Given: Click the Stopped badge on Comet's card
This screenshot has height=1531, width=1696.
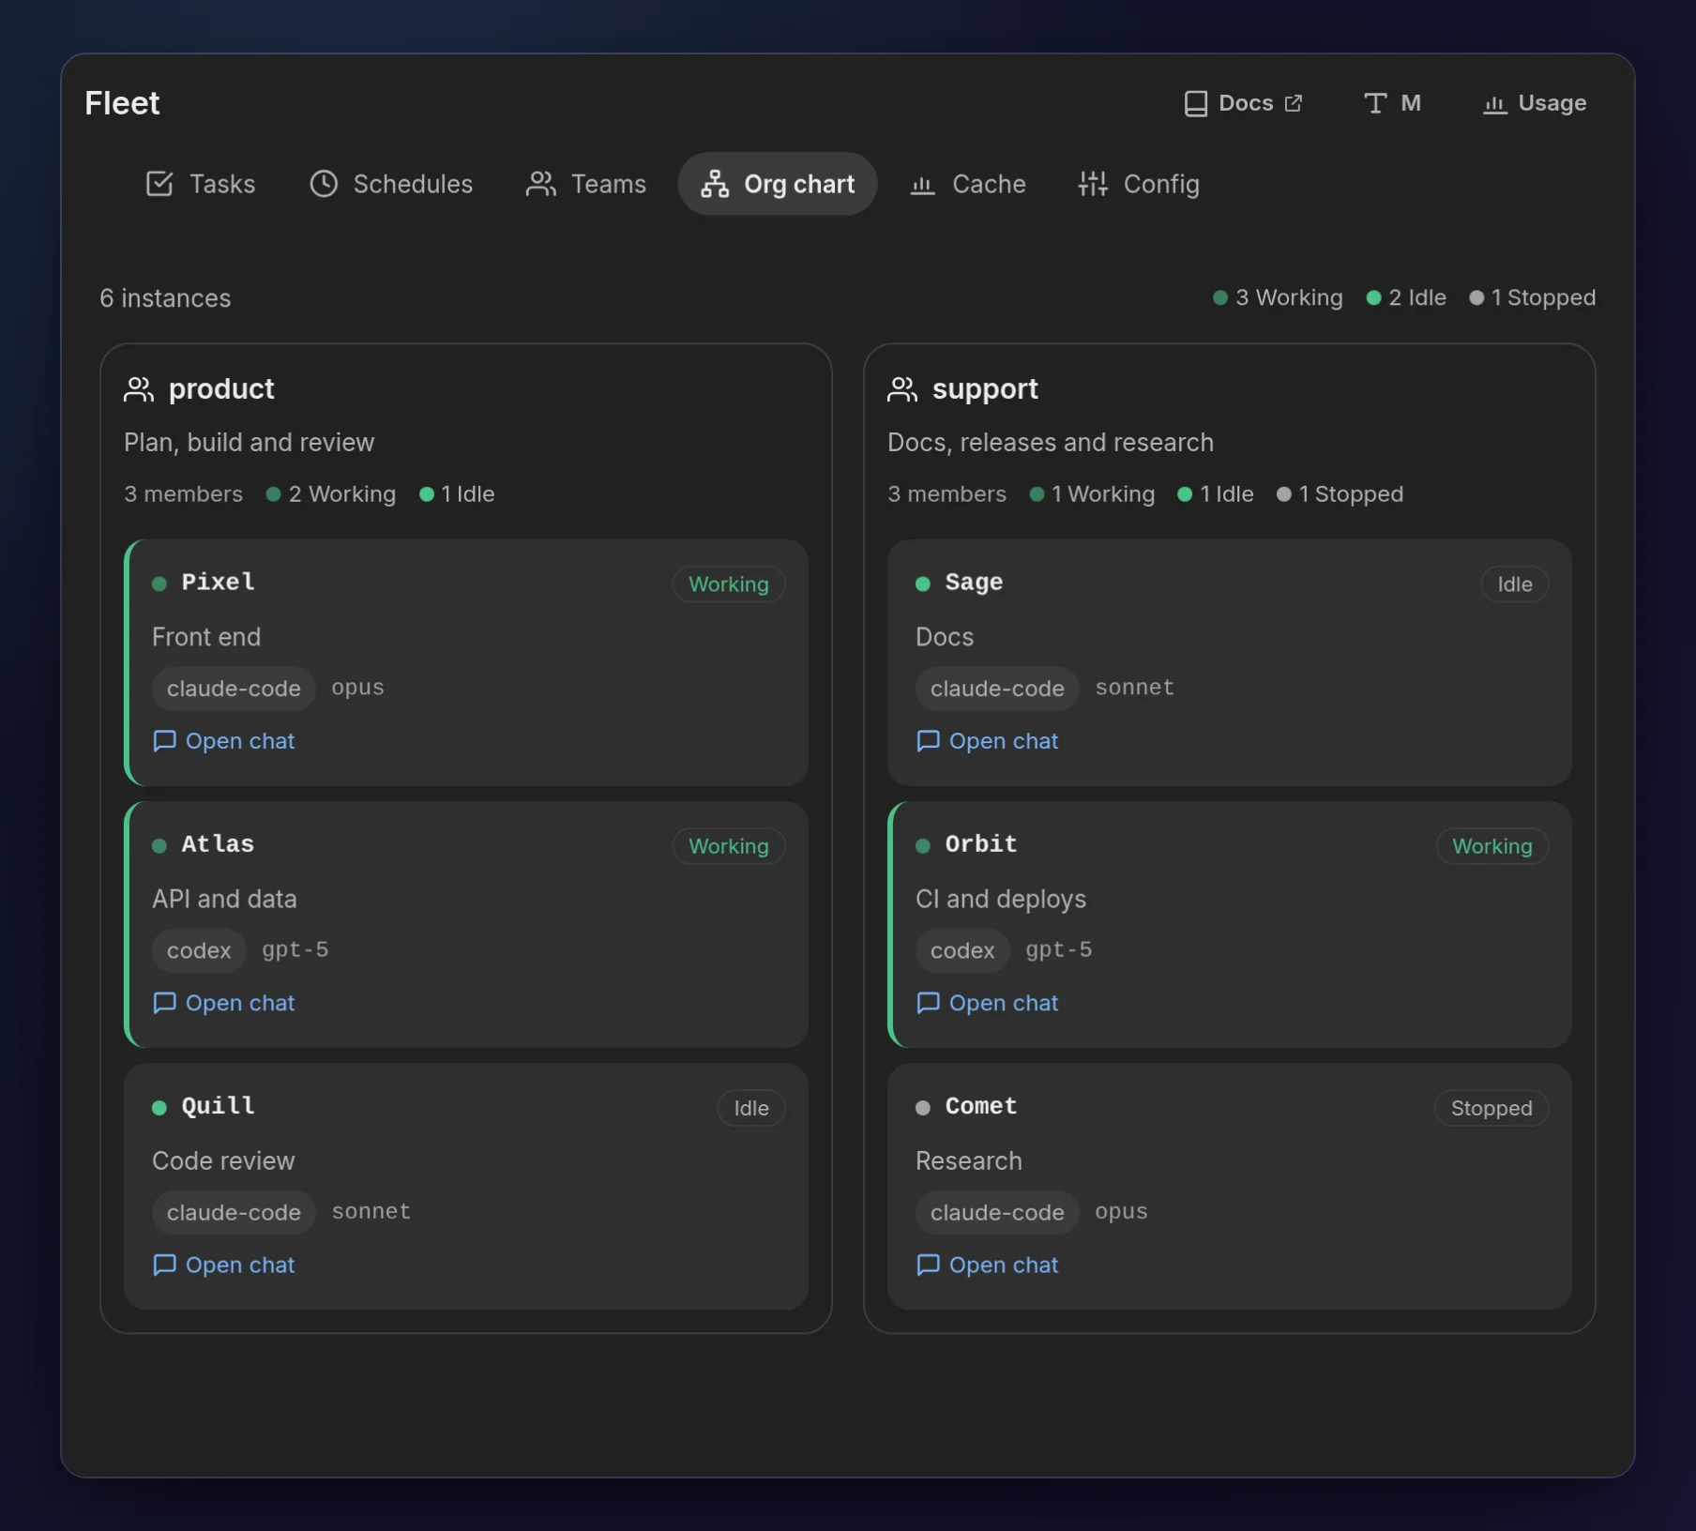Looking at the screenshot, I should tap(1492, 1109).
